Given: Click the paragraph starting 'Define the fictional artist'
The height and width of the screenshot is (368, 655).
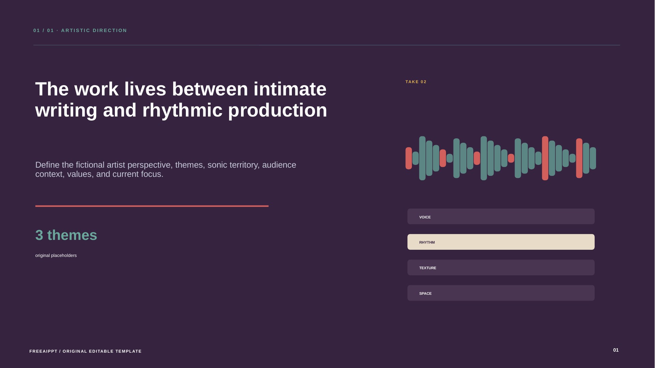Looking at the screenshot, I should coord(166,169).
